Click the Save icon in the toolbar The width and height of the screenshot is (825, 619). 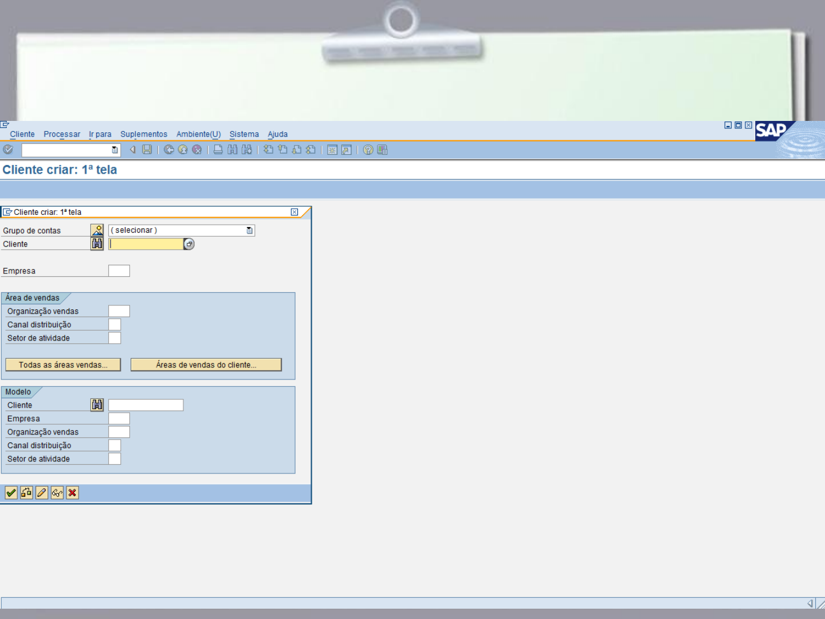point(147,150)
